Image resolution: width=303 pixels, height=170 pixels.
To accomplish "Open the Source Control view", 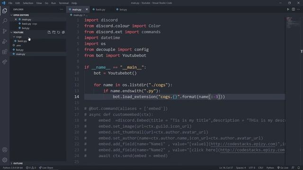I will click(x=5, y=31).
